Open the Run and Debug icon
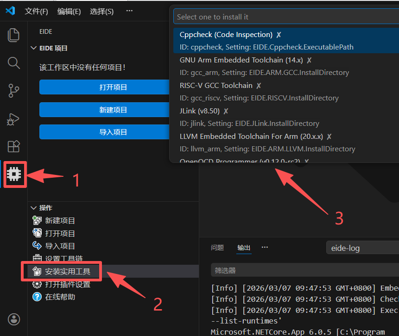Viewport: 399px width, 336px height. click(x=13, y=119)
